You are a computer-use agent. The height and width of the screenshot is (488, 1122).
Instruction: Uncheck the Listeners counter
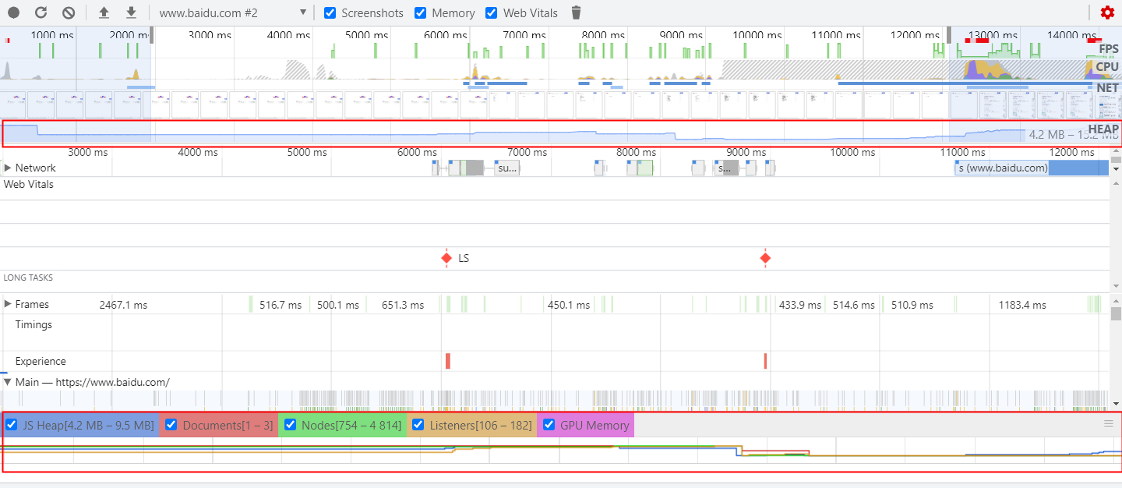pos(418,425)
